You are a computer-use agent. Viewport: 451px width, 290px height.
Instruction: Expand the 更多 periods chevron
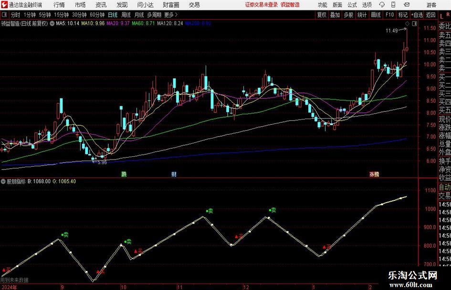coord(176,15)
